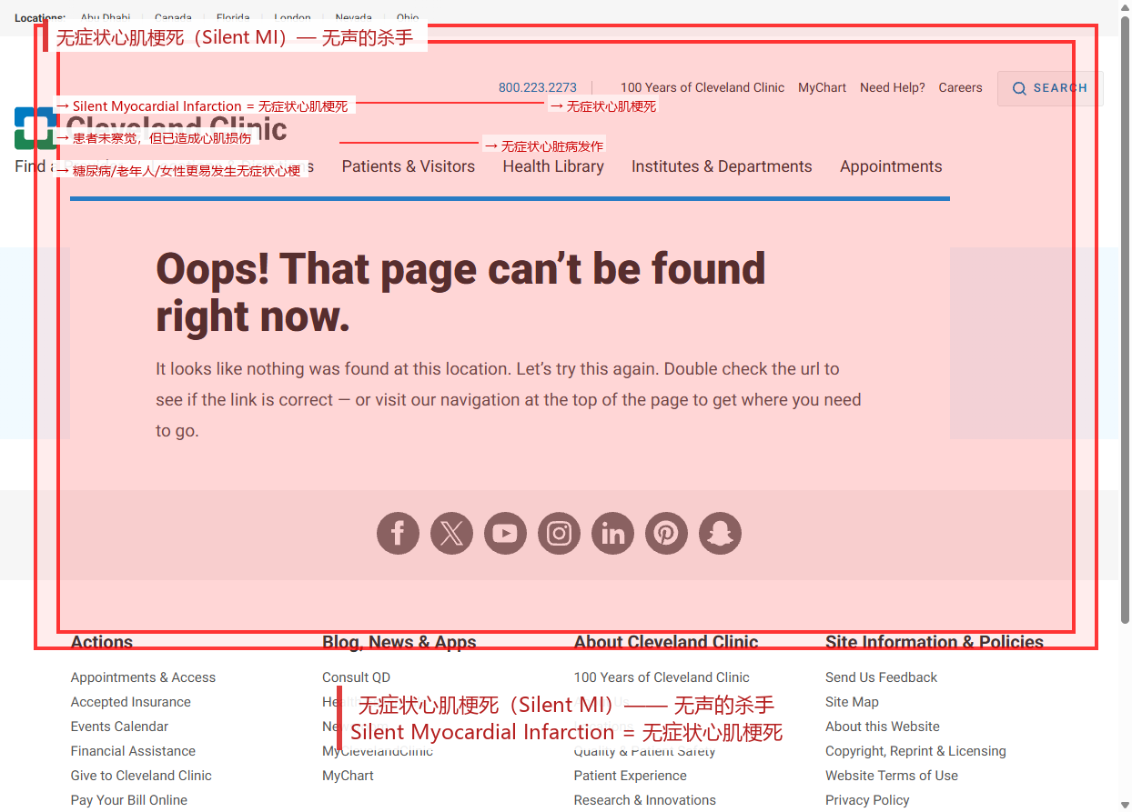
Task: Go to the Appointments menu item
Action: (891, 166)
